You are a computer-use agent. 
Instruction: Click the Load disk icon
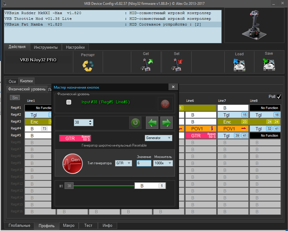pos(239,65)
